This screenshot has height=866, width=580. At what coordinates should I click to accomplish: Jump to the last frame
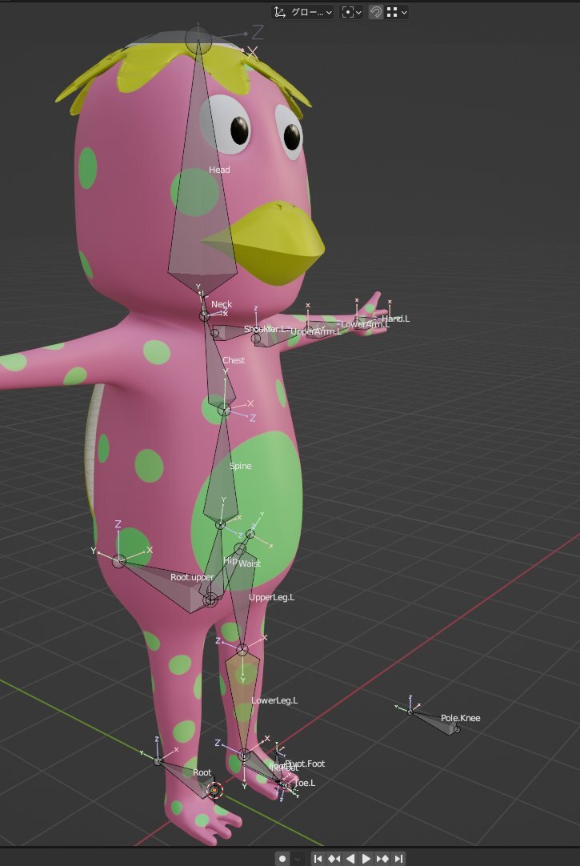click(x=398, y=858)
